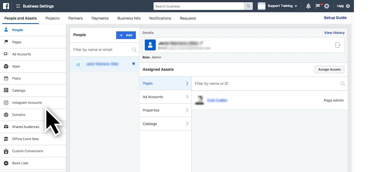This screenshot has width=377, height=172.
Task: Expand Ad Accounts chevron under Assigned Assets
Action: click(187, 97)
